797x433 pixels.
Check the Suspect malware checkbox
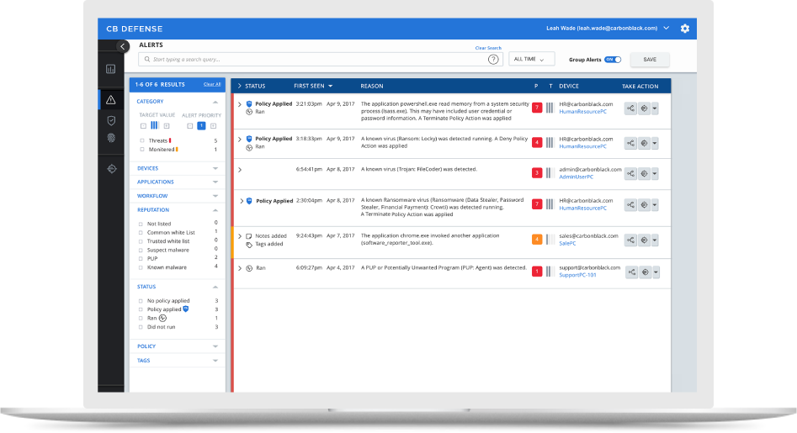click(141, 250)
